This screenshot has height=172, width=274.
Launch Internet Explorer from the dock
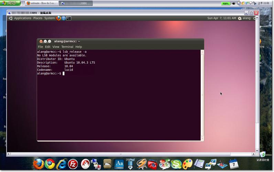point(62,164)
